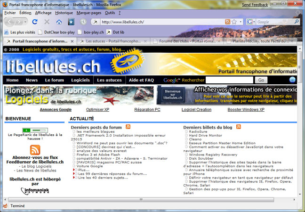This screenshot has width=305, height=212.
Task: Click the Logiciel Creation ad link
Action: [196, 110]
